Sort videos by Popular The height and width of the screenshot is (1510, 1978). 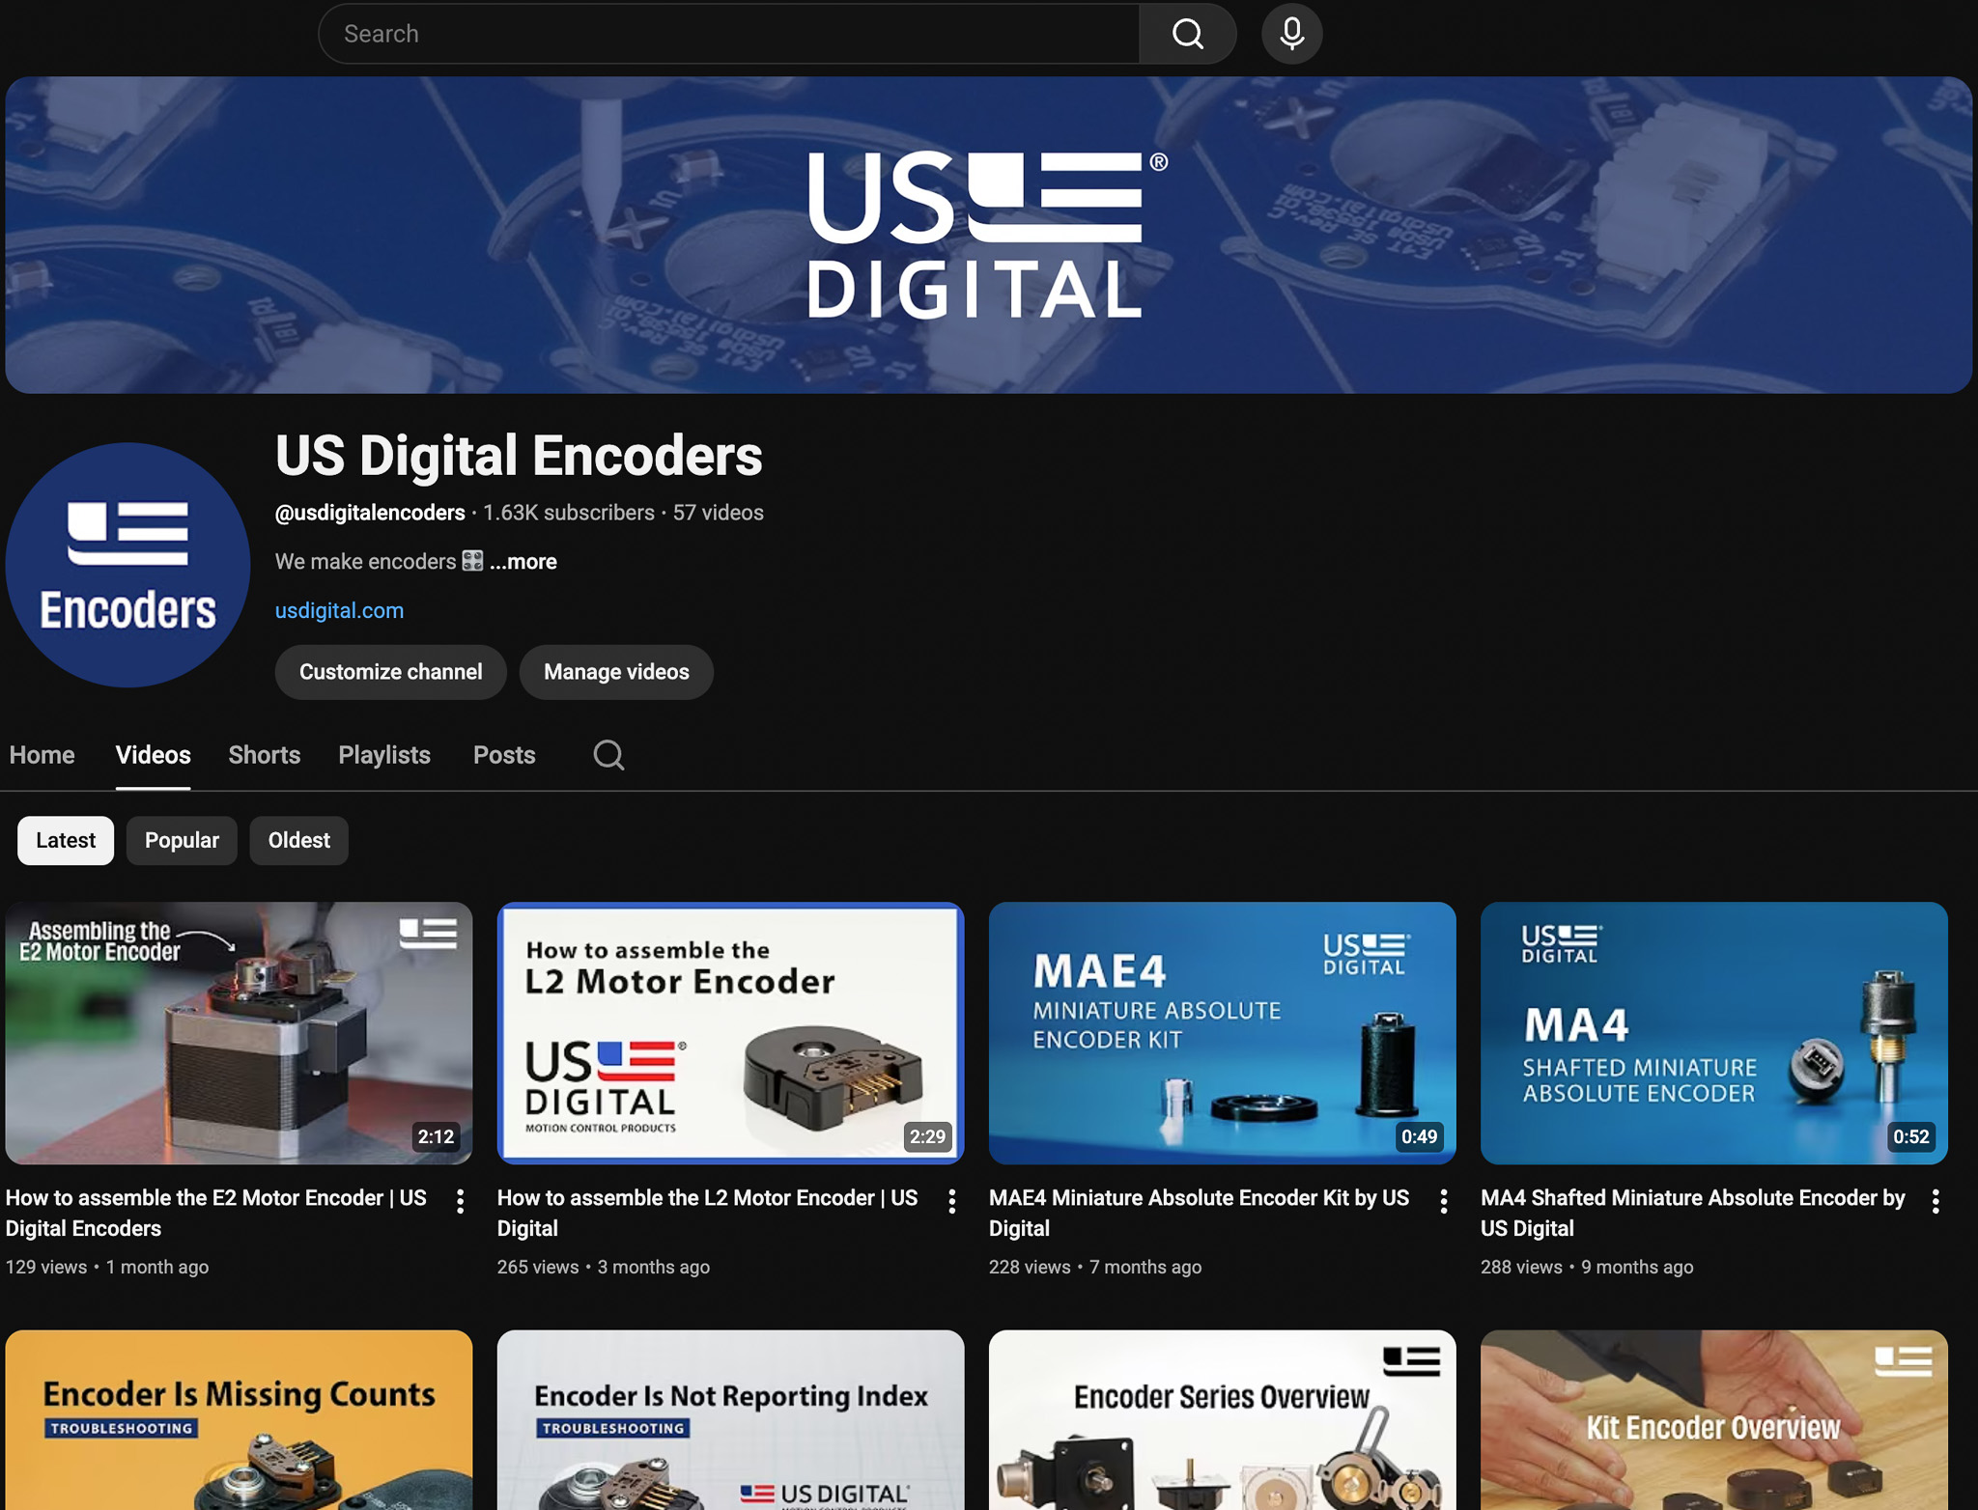(182, 840)
